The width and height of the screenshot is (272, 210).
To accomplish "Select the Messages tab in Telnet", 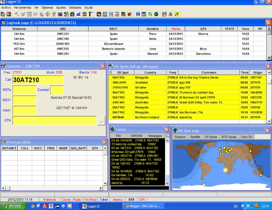I will click(x=155, y=136).
